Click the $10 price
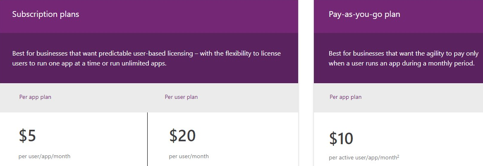The height and width of the screenshot is (166, 483). click(x=341, y=138)
